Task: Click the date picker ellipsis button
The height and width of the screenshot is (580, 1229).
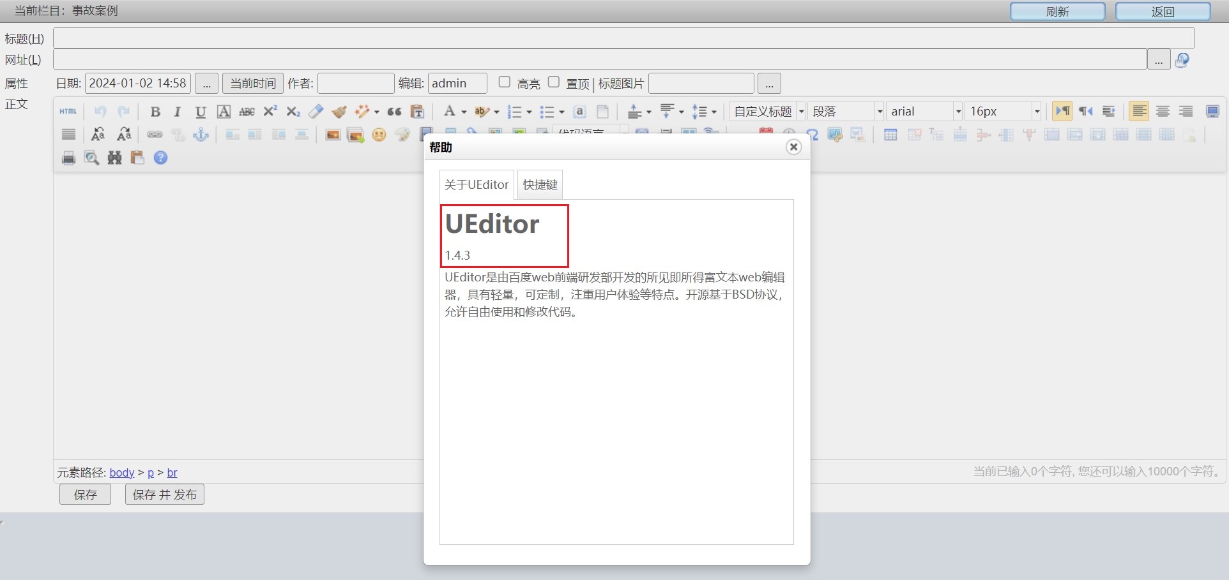Action: [206, 84]
